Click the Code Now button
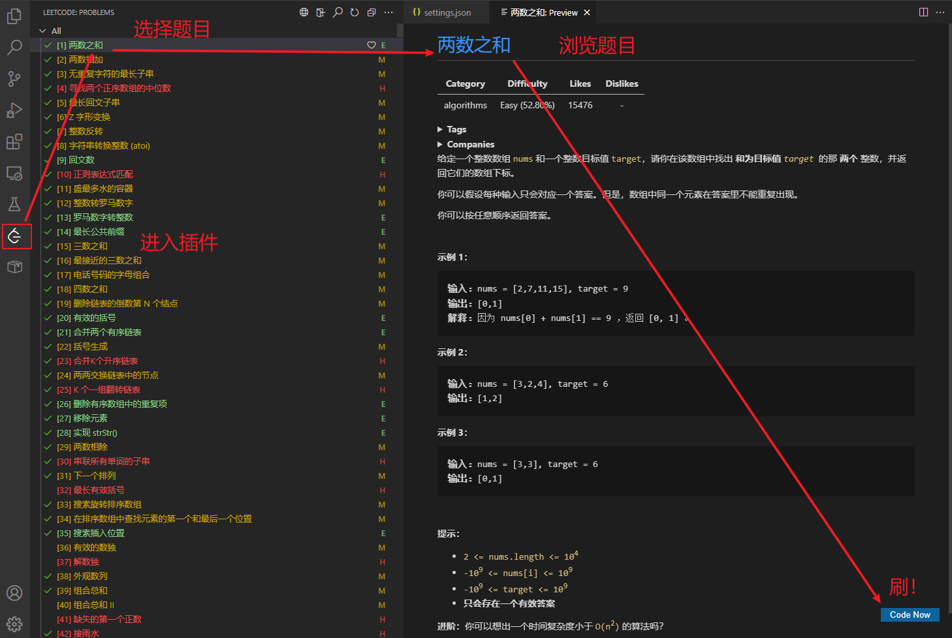The image size is (952, 638). pyautogui.click(x=910, y=615)
